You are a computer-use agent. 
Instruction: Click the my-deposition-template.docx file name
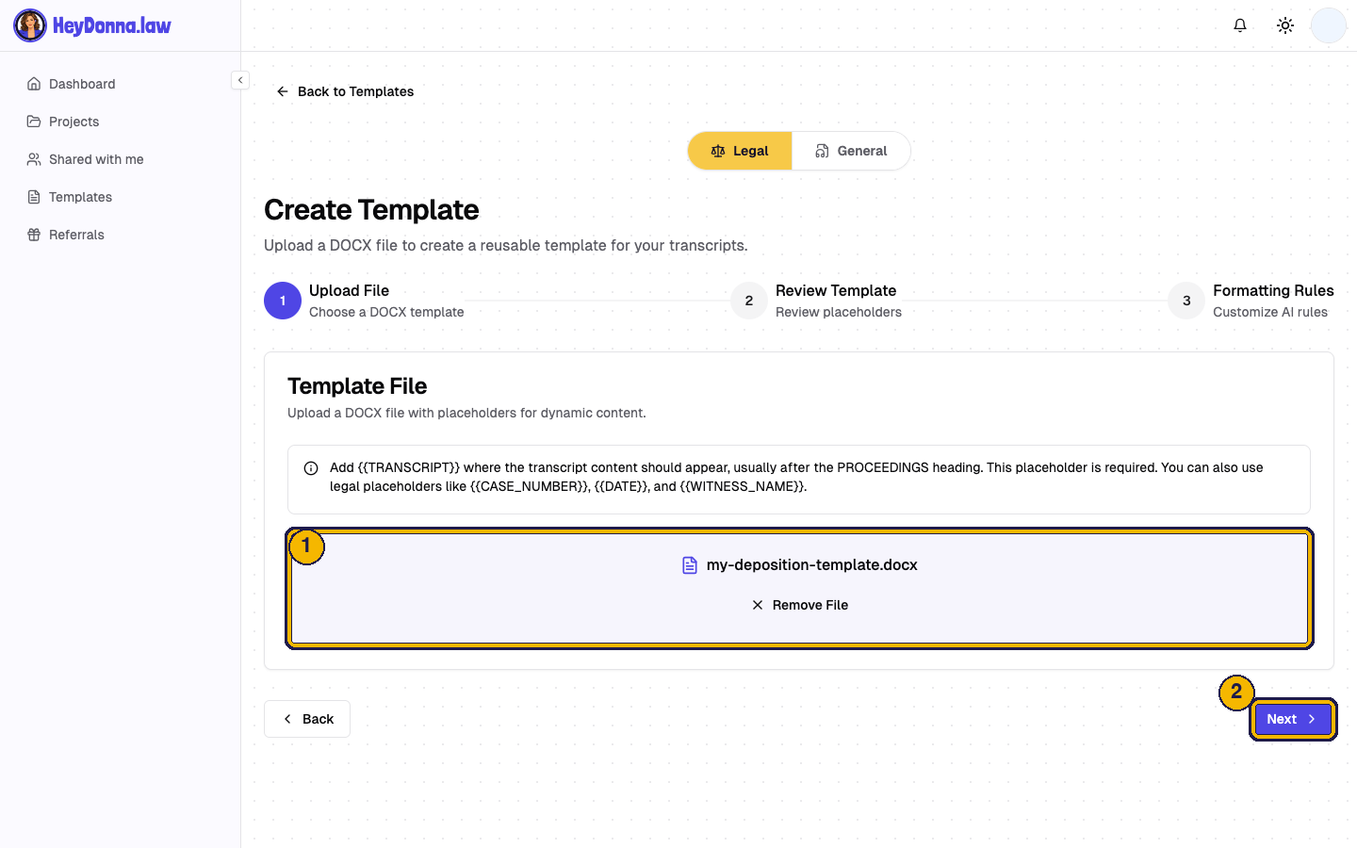(812, 565)
